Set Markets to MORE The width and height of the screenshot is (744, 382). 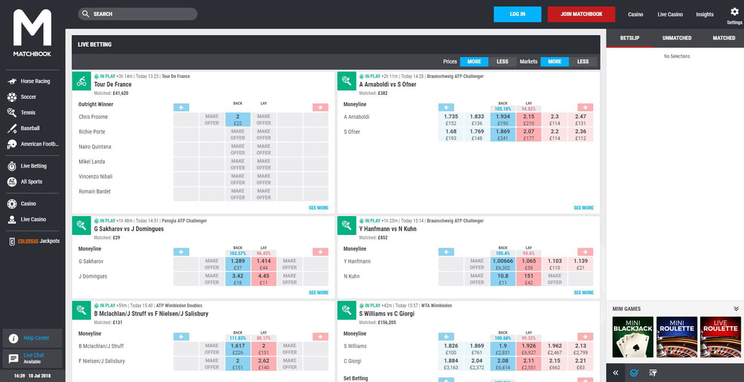click(x=555, y=62)
